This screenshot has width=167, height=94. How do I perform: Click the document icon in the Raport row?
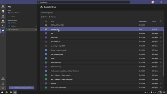[x=46, y=58]
